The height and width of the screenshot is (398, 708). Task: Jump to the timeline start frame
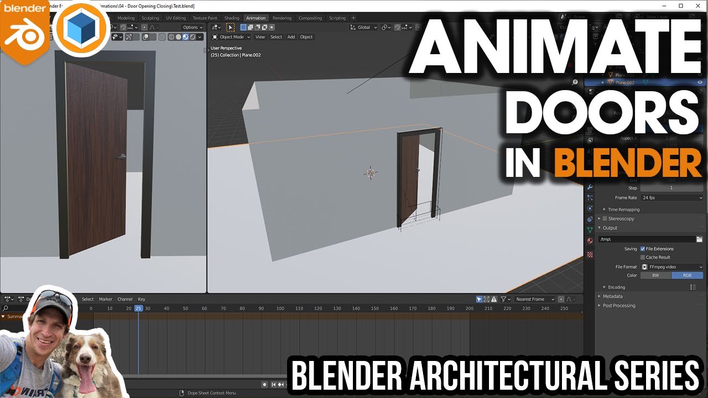(x=274, y=384)
